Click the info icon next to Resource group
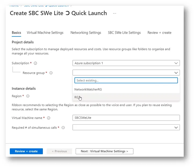195x168 pixels. pyautogui.click(x=51, y=73)
